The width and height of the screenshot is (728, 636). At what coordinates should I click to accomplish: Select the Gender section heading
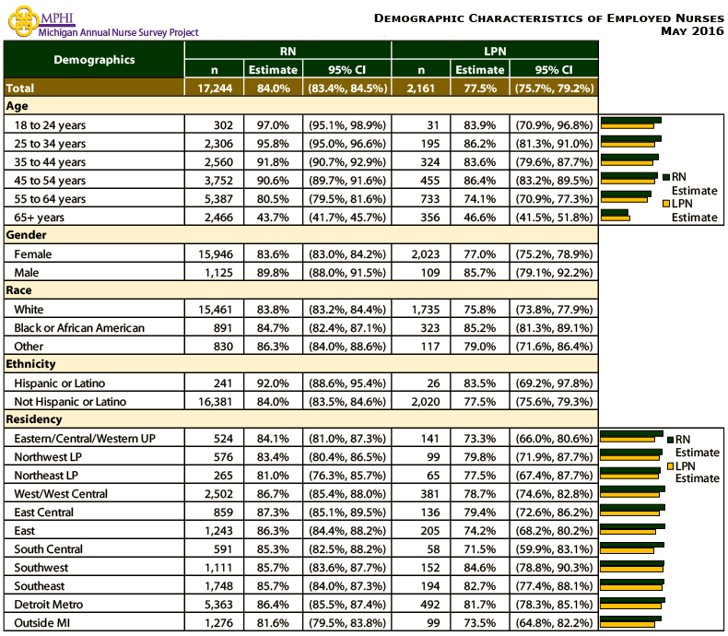click(x=26, y=235)
